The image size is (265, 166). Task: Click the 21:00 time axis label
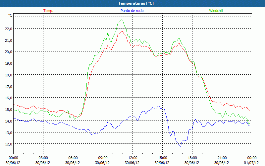click(222, 158)
